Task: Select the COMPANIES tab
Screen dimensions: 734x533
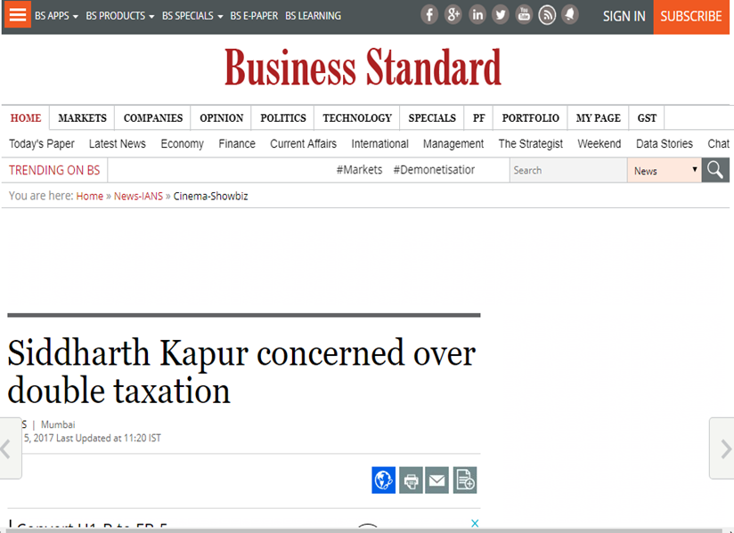Action: 153,118
